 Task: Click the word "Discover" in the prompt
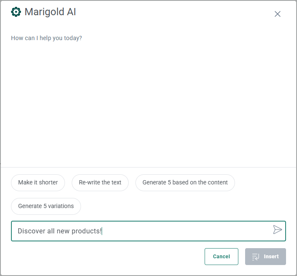(32, 231)
